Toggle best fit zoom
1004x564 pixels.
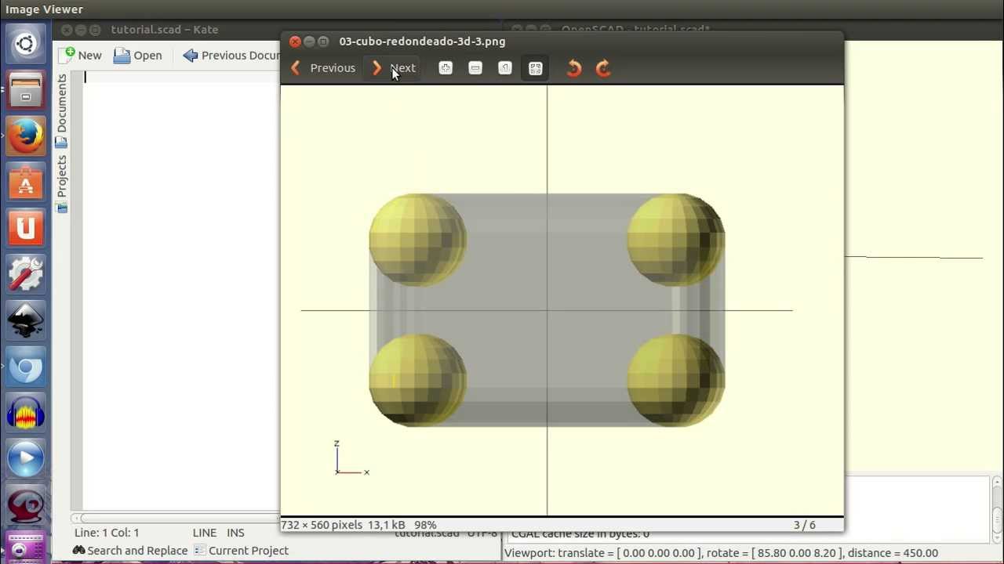coord(536,68)
